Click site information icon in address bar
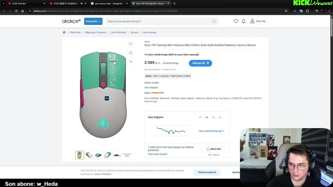 tap(30, 11)
